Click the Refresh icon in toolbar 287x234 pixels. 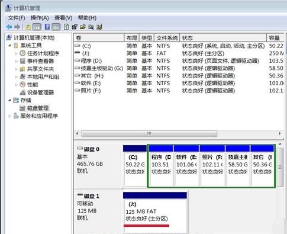tap(66, 27)
